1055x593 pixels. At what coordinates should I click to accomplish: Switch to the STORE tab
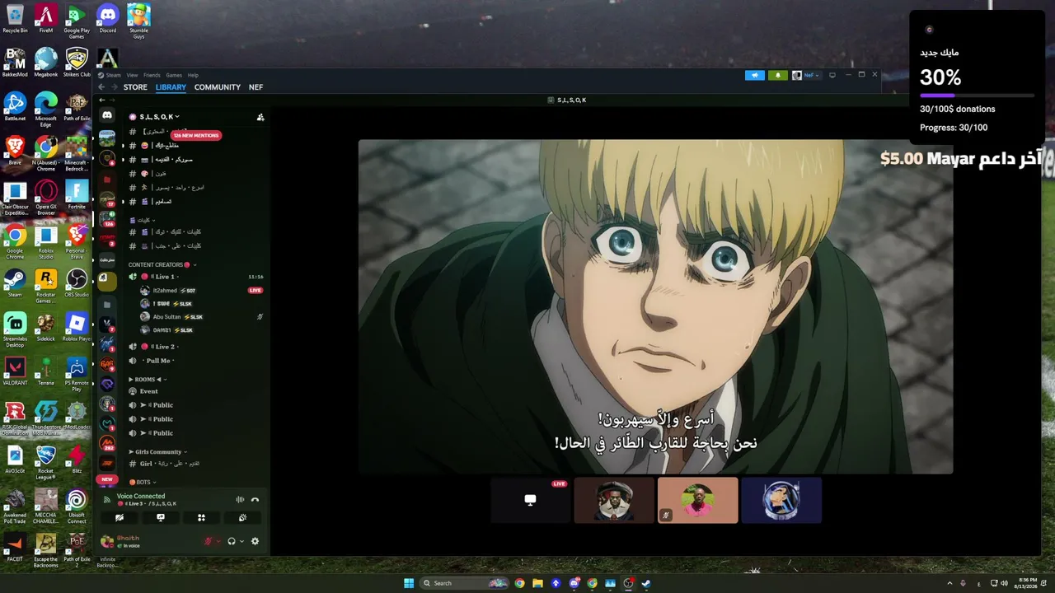135,87
